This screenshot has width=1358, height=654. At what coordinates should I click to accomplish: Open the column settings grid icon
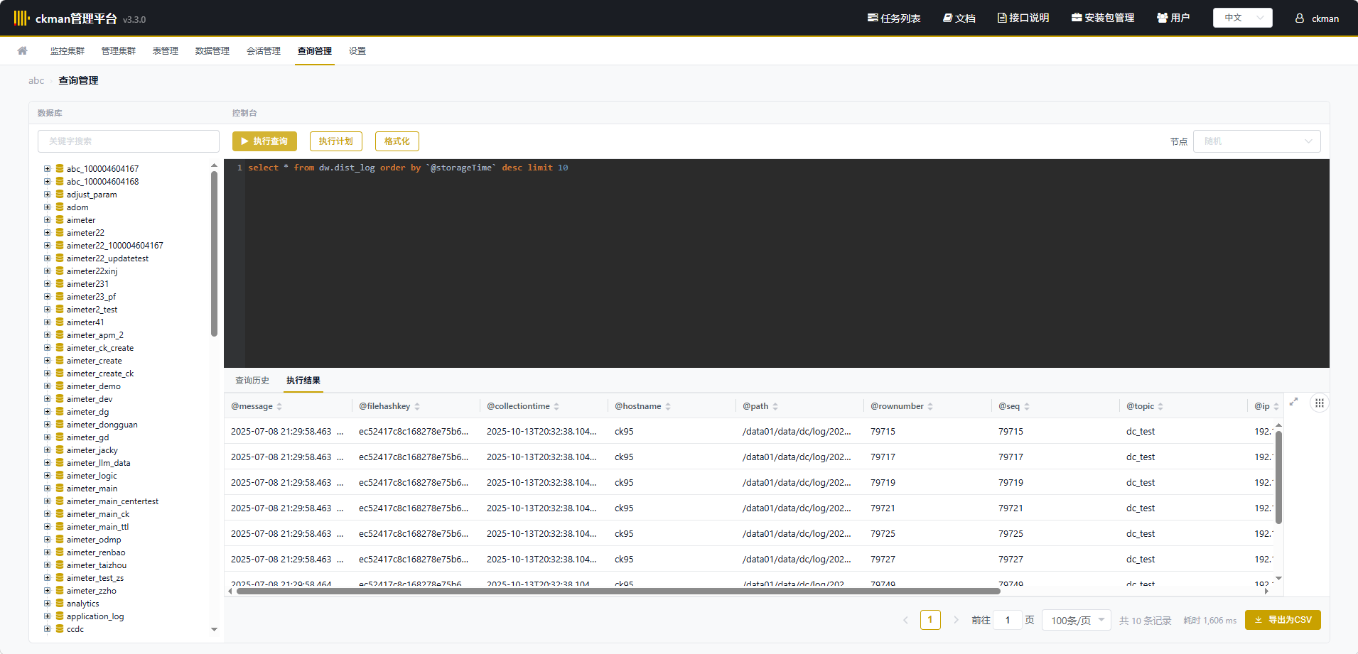tap(1320, 403)
